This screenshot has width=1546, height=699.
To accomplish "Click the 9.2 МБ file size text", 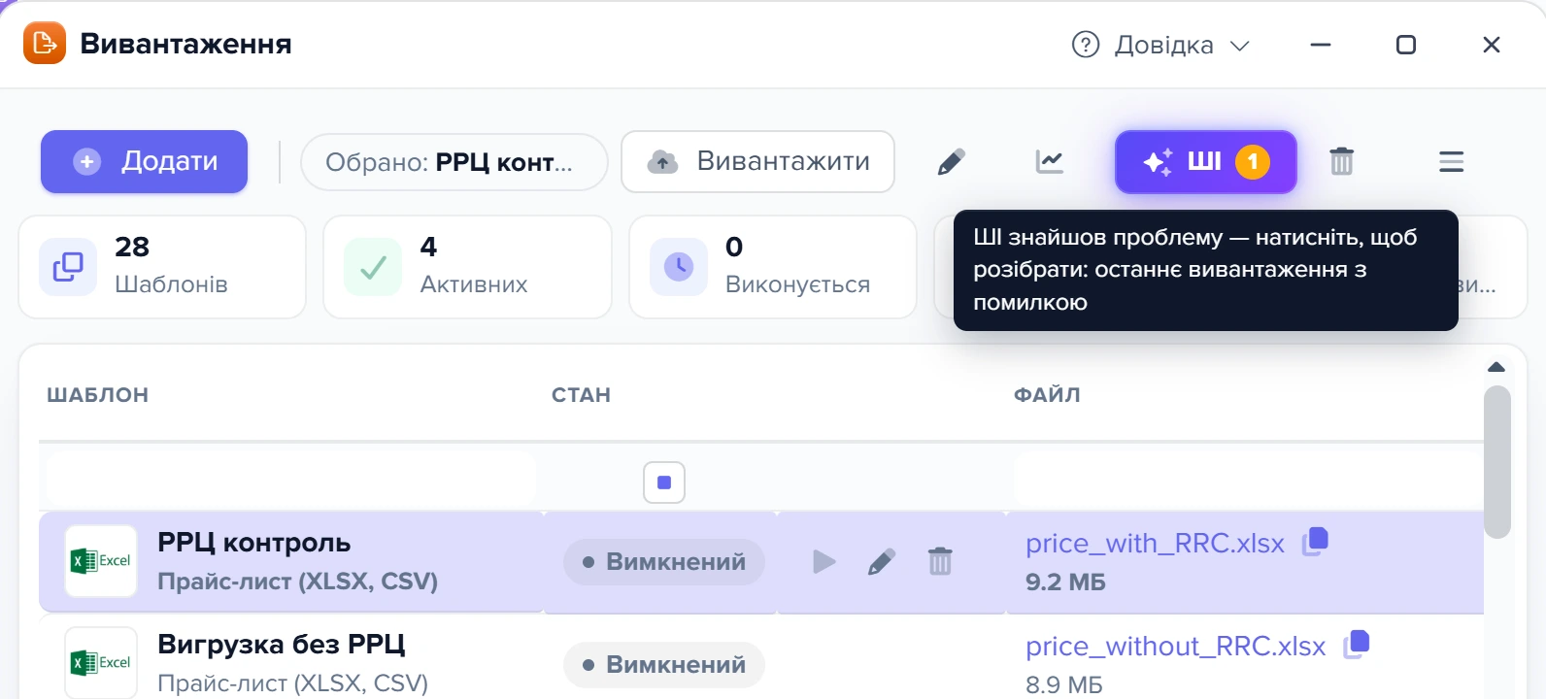I will click(x=1065, y=582).
